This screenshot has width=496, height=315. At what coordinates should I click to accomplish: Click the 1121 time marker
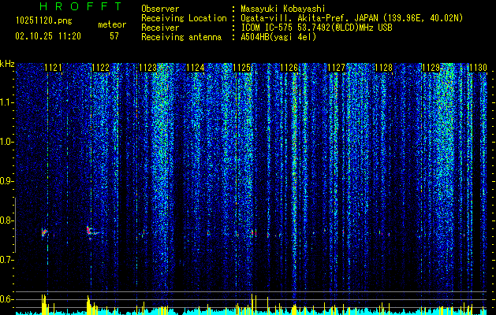coord(53,68)
